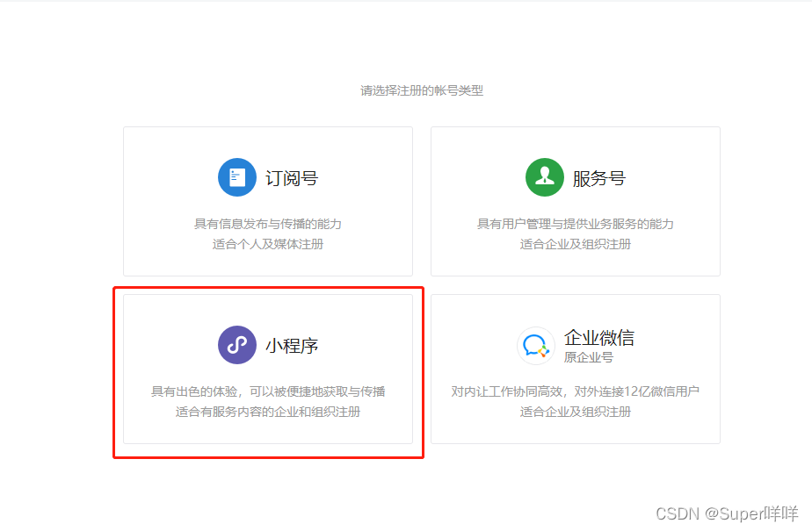
Task: Click 具有出色的体验 description line
Action: [x=268, y=391]
